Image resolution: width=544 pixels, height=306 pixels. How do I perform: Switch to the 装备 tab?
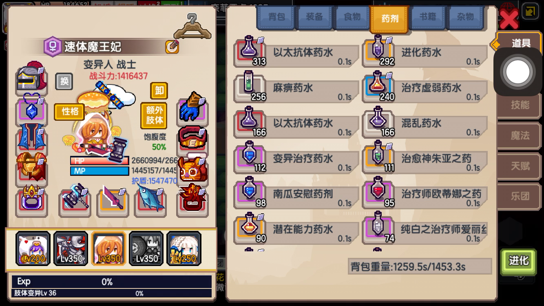click(x=314, y=17)
